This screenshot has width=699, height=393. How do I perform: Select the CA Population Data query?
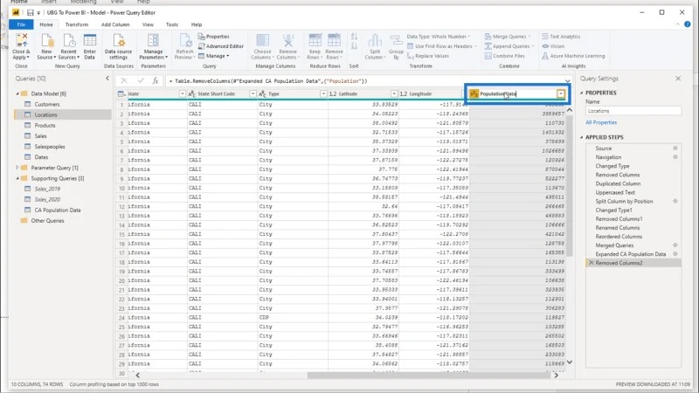click(58, 210)
